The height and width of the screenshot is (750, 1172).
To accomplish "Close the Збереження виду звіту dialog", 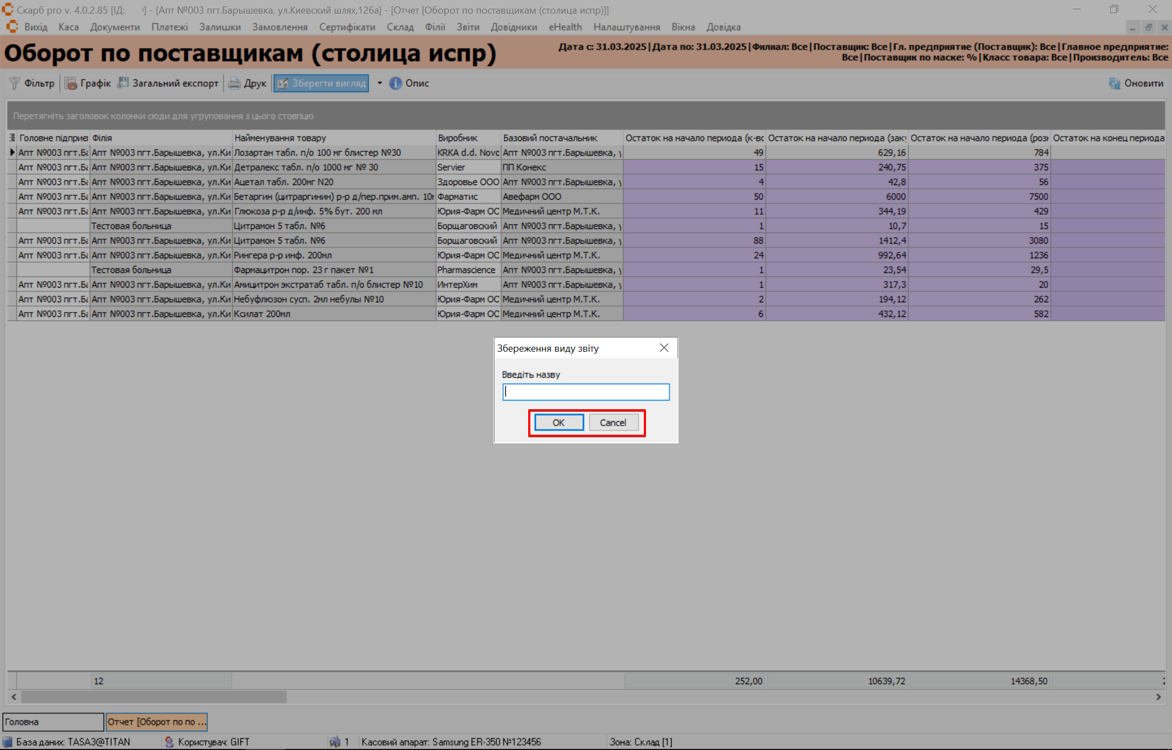I will (664, 348).
